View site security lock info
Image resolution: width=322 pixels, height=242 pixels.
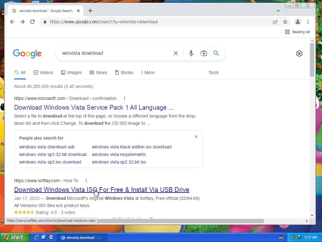[x=45, y=22]
